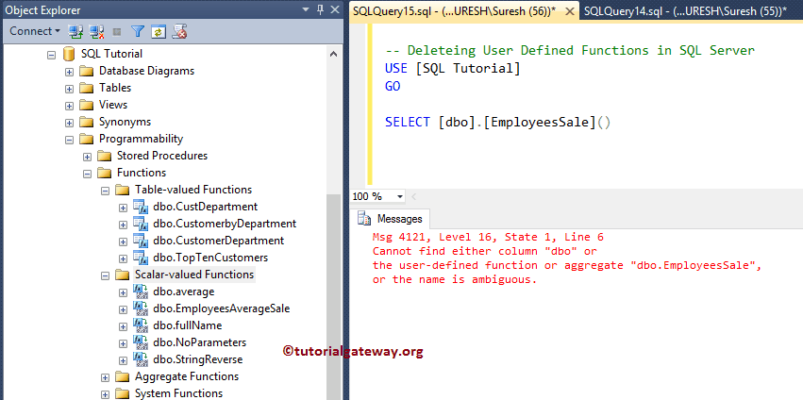Expand the Stored Procedures node
Image resolution: width=803 pixels, height=400 pixels.
tap(87, 157)
